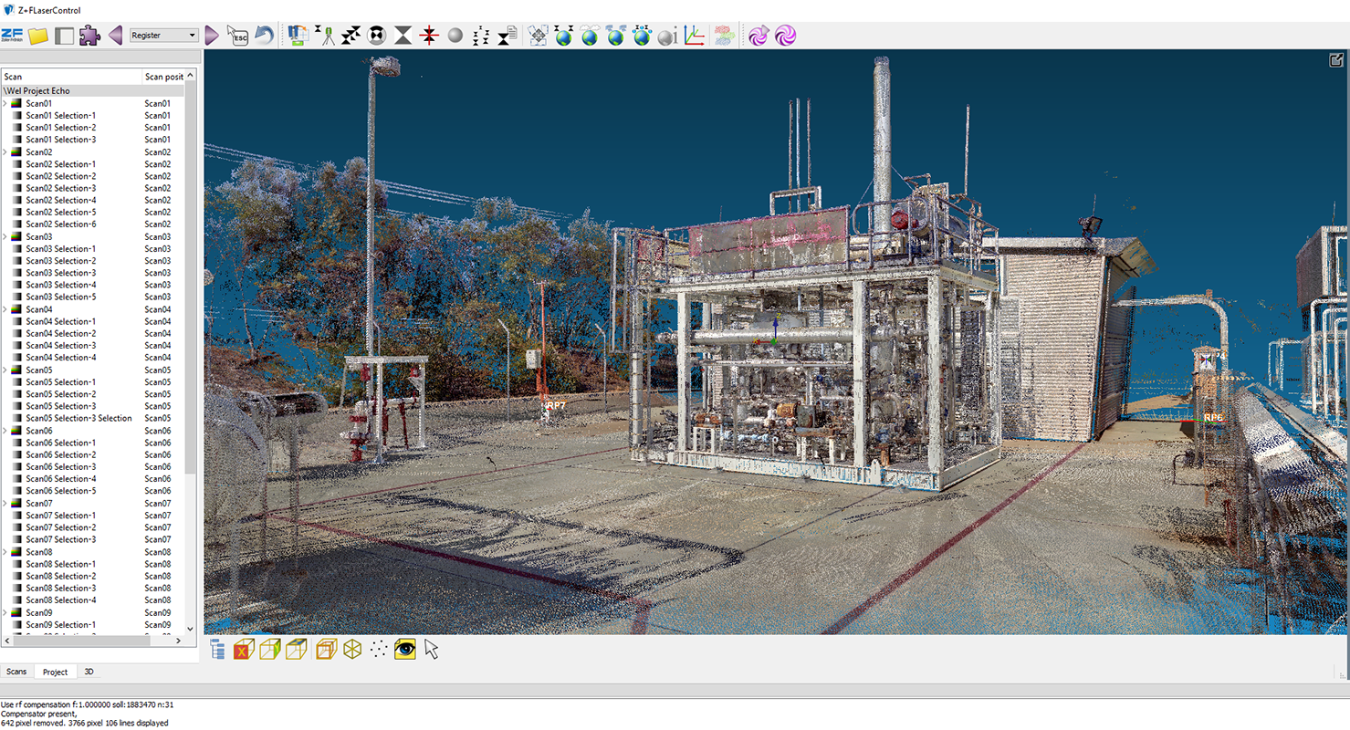Go to previous step with left arrow
Image resolution: width=1350 pixels, height=730 pixels.
(x=115, y=36)
